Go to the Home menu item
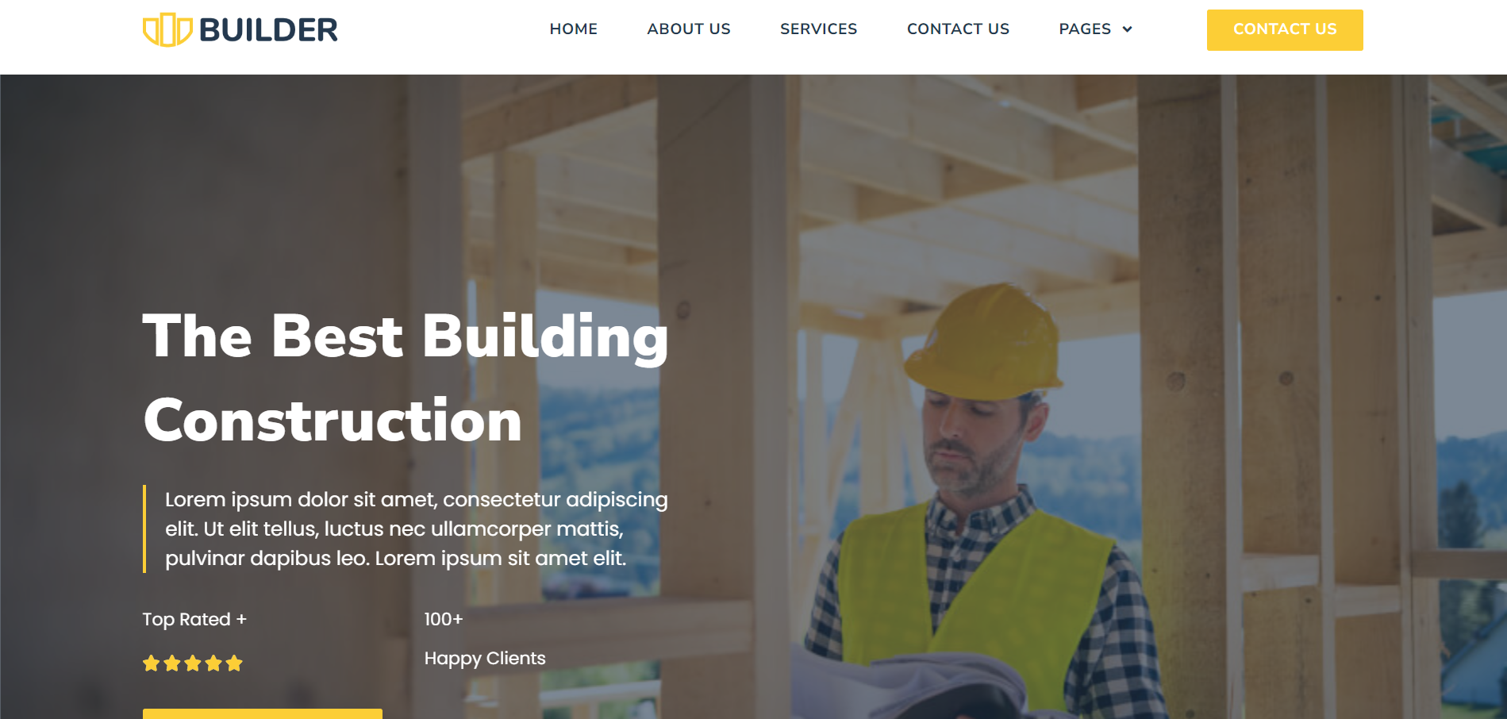 point(574,29)
